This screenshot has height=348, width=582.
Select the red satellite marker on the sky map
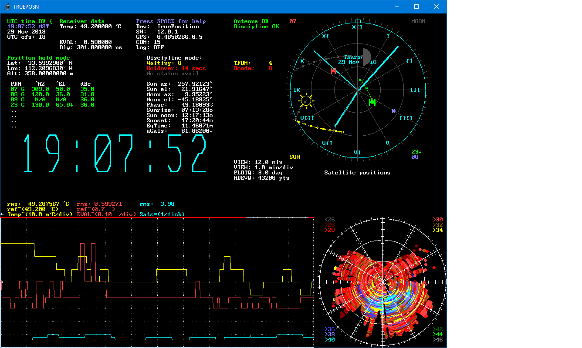pyautogui.click(x=334, y=71)
